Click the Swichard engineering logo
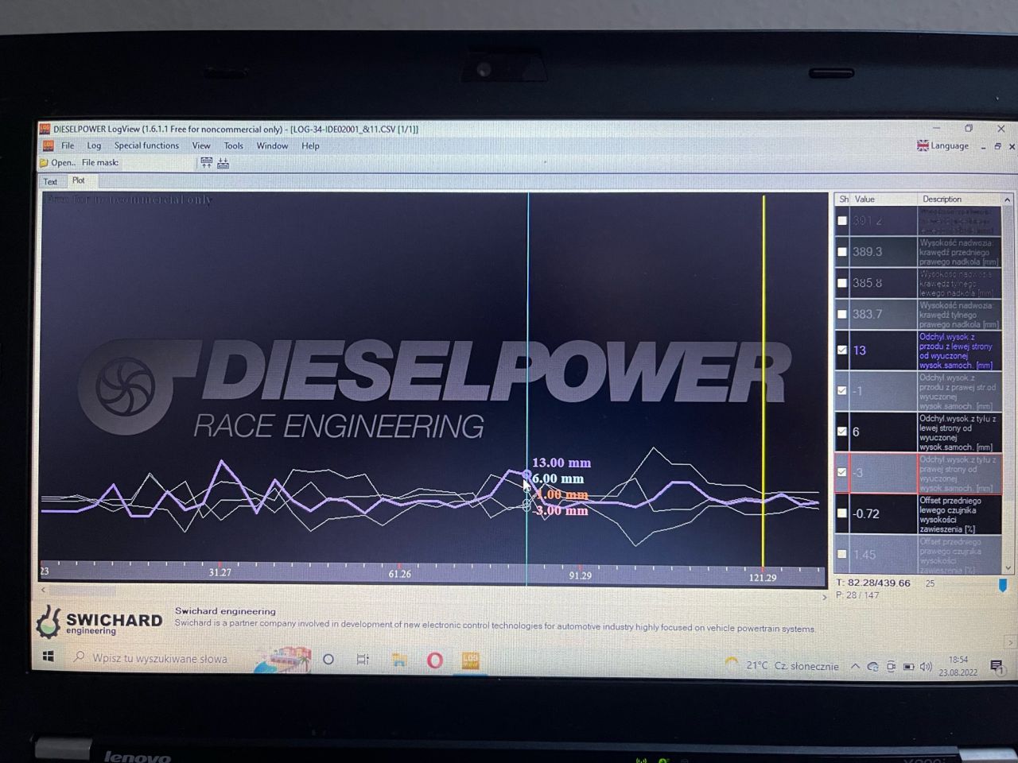 pos(99,622)
